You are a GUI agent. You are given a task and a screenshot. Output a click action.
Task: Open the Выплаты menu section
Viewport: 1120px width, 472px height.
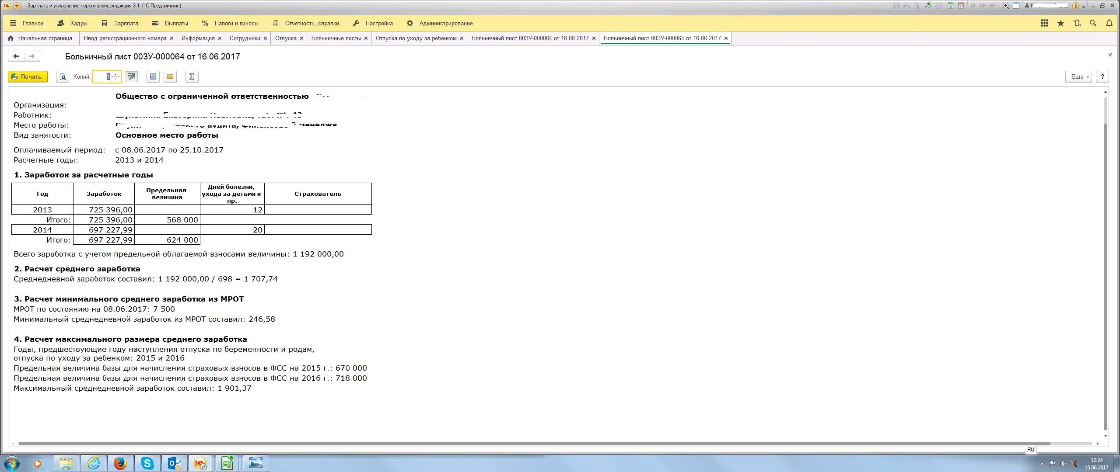coord(170,23)
